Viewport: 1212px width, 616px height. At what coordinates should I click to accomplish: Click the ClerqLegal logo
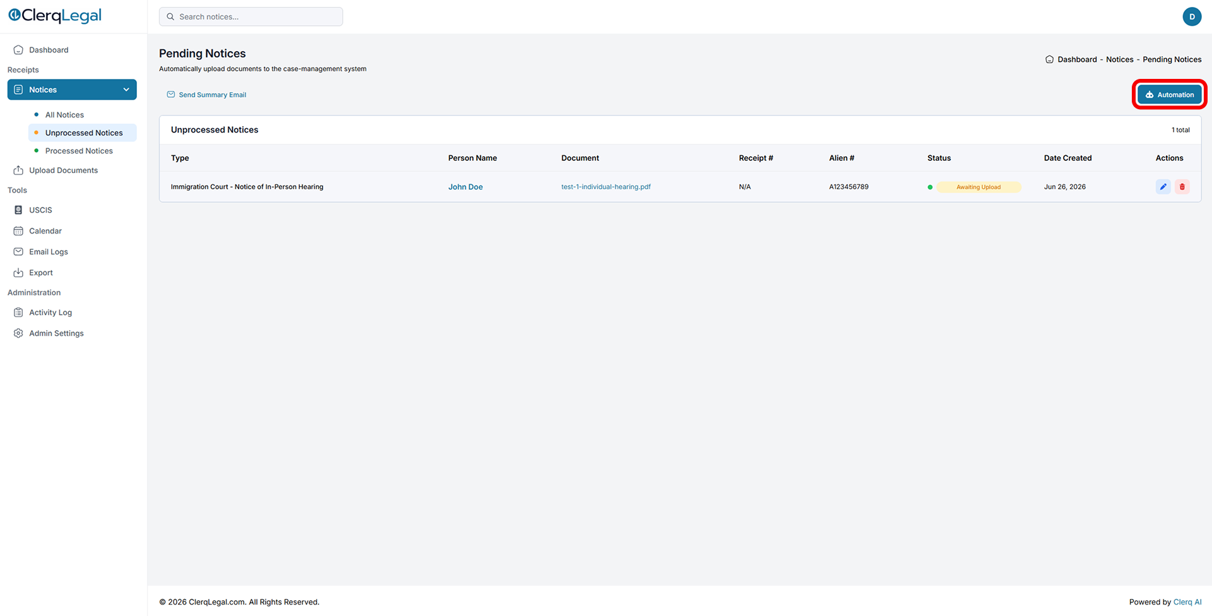point(55,16)
